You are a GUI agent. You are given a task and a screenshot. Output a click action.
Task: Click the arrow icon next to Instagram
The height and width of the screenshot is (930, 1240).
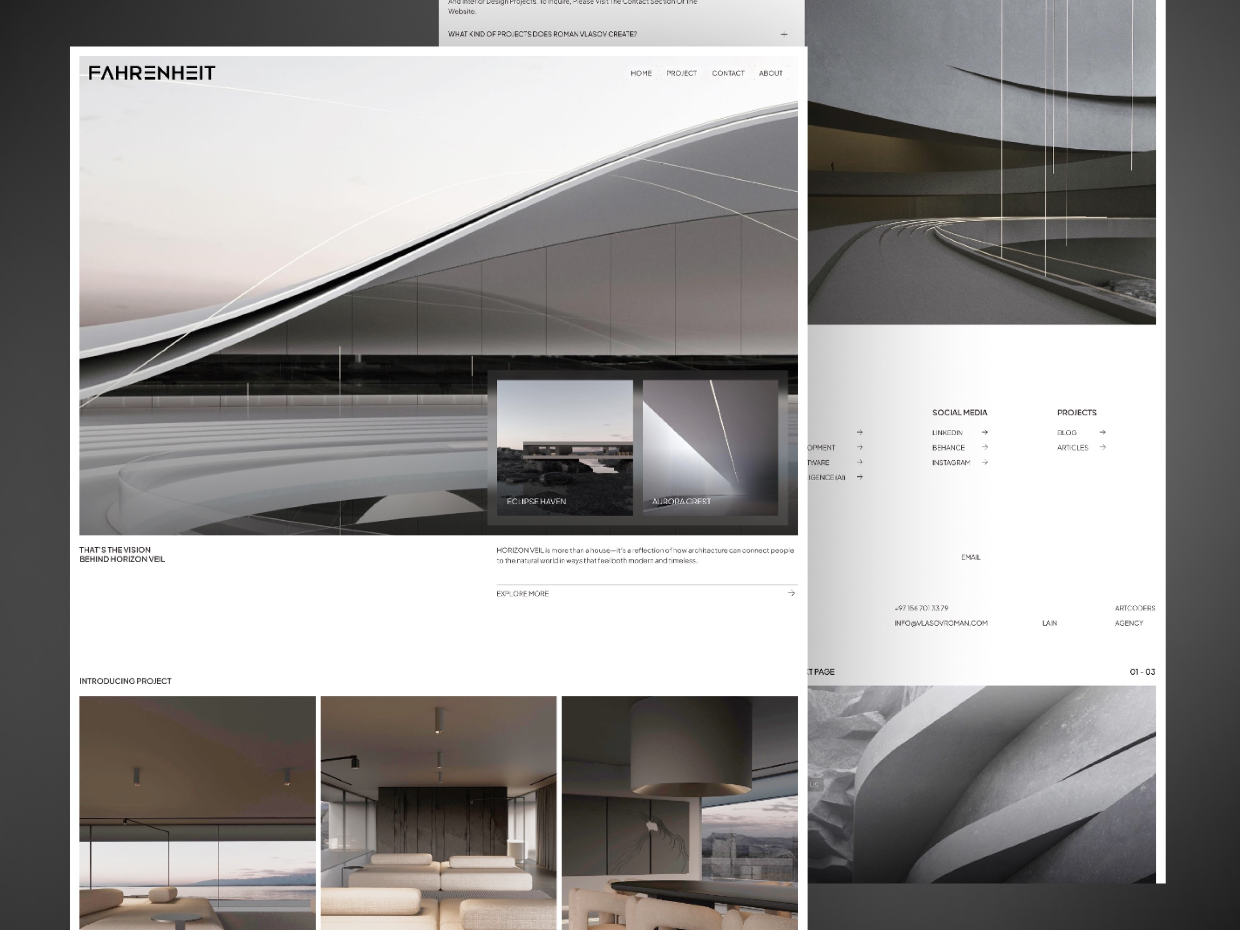pyautogui.click(x=984, y=462)
